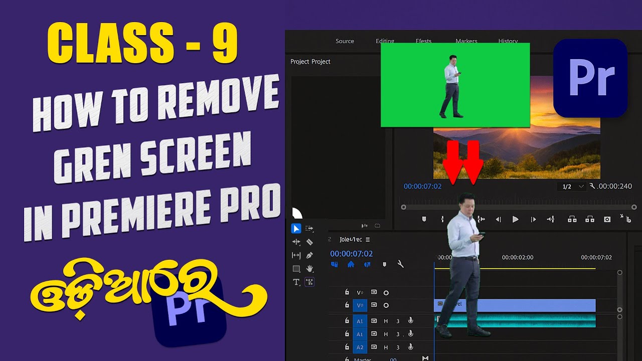The height and width of the screenshot is (361, 642).
Task: Select the Type tool
Action: [x=296, y=282]
